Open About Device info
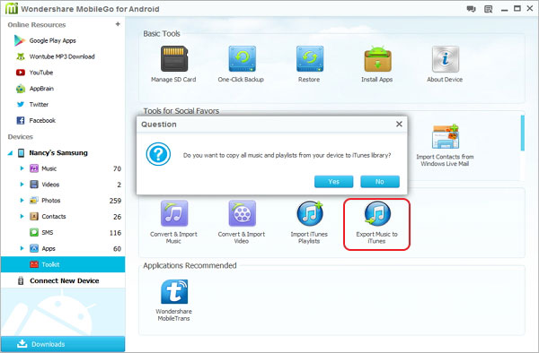539x353 pixels. pos(445,65)
